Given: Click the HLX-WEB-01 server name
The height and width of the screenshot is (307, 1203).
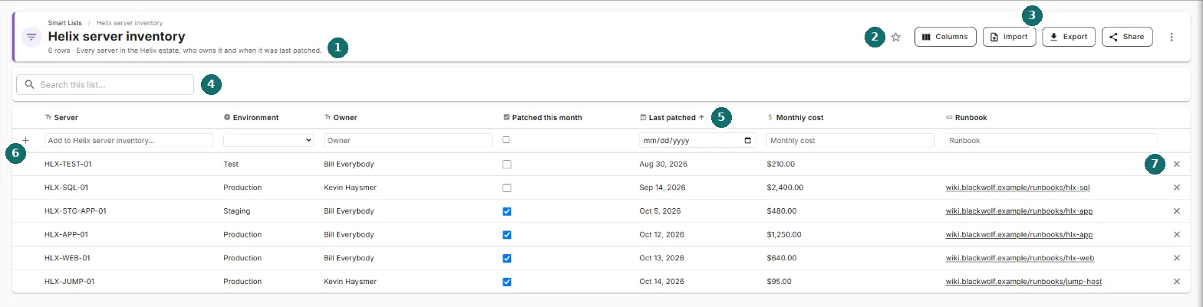Looking at the screenshot, I should click(68, 258).
